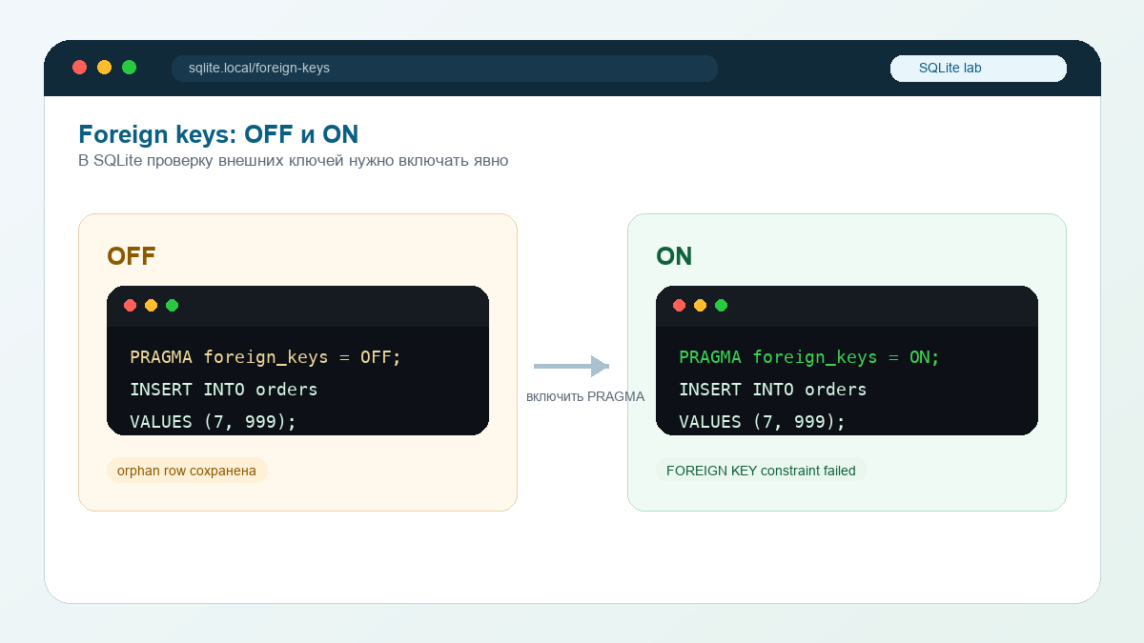Click red dot in OFF terminal window
The height and width of the screenshot is (643, 1144).
tap(131, 306)
